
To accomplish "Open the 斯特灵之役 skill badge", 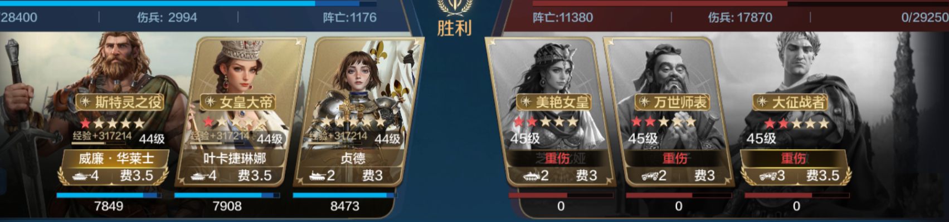I will coord(119,102).
